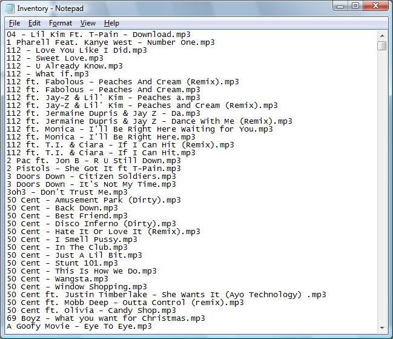Screen dimensions: 393x339
Task: Click line "50 Cent - Stunt 101.mp3"
Action: pyautogui.click(x=62, y=263)
